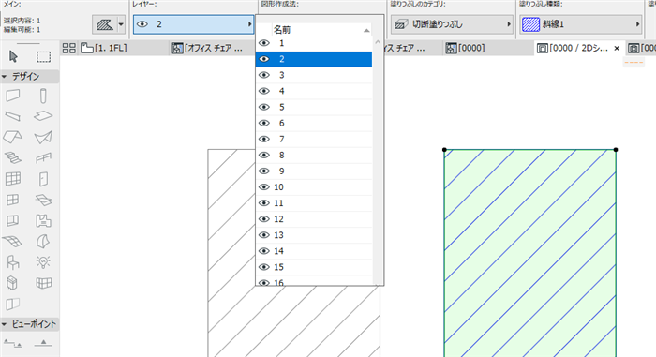Image resolution: width=656 pixels, height=357 pixels.
Task: Open the tab overview grid icon
Action: [x=69, y=48]
